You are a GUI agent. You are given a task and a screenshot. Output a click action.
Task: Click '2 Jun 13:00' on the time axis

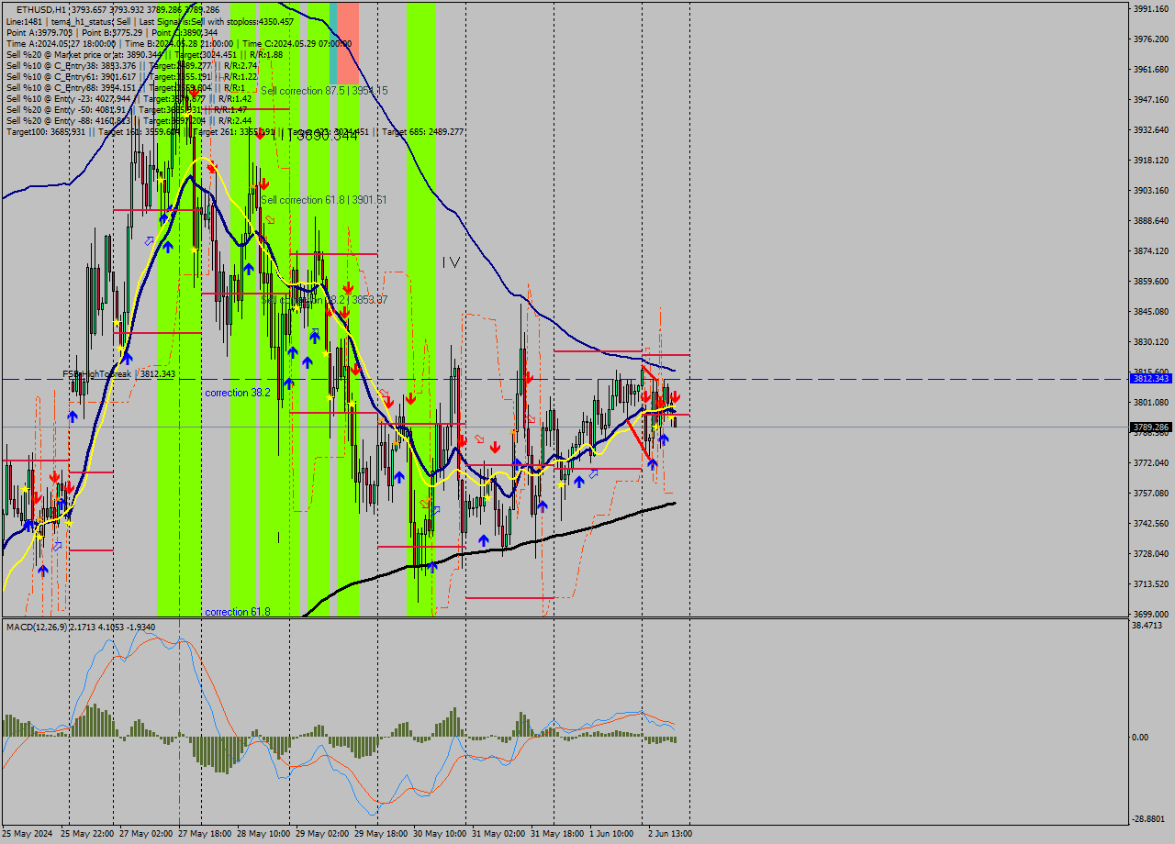[x=669, y=834]
